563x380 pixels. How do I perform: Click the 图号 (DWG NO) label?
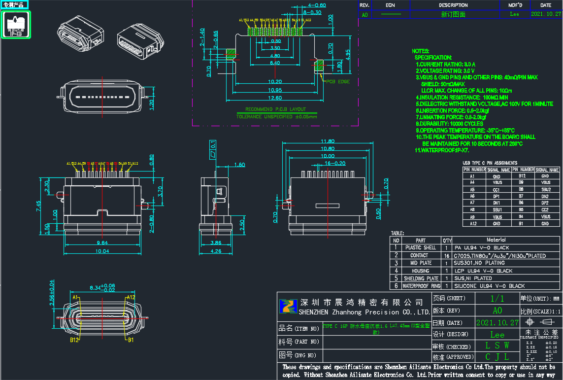[x=298, y=355]
